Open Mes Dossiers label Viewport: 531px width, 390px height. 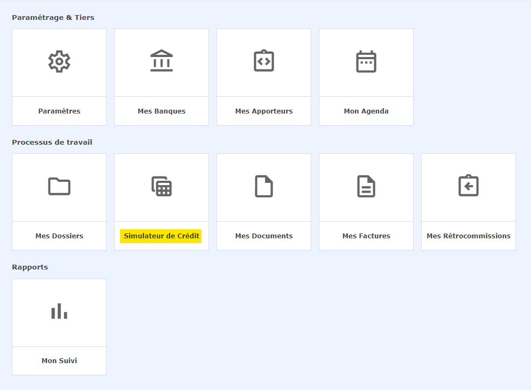pos(59,236)
